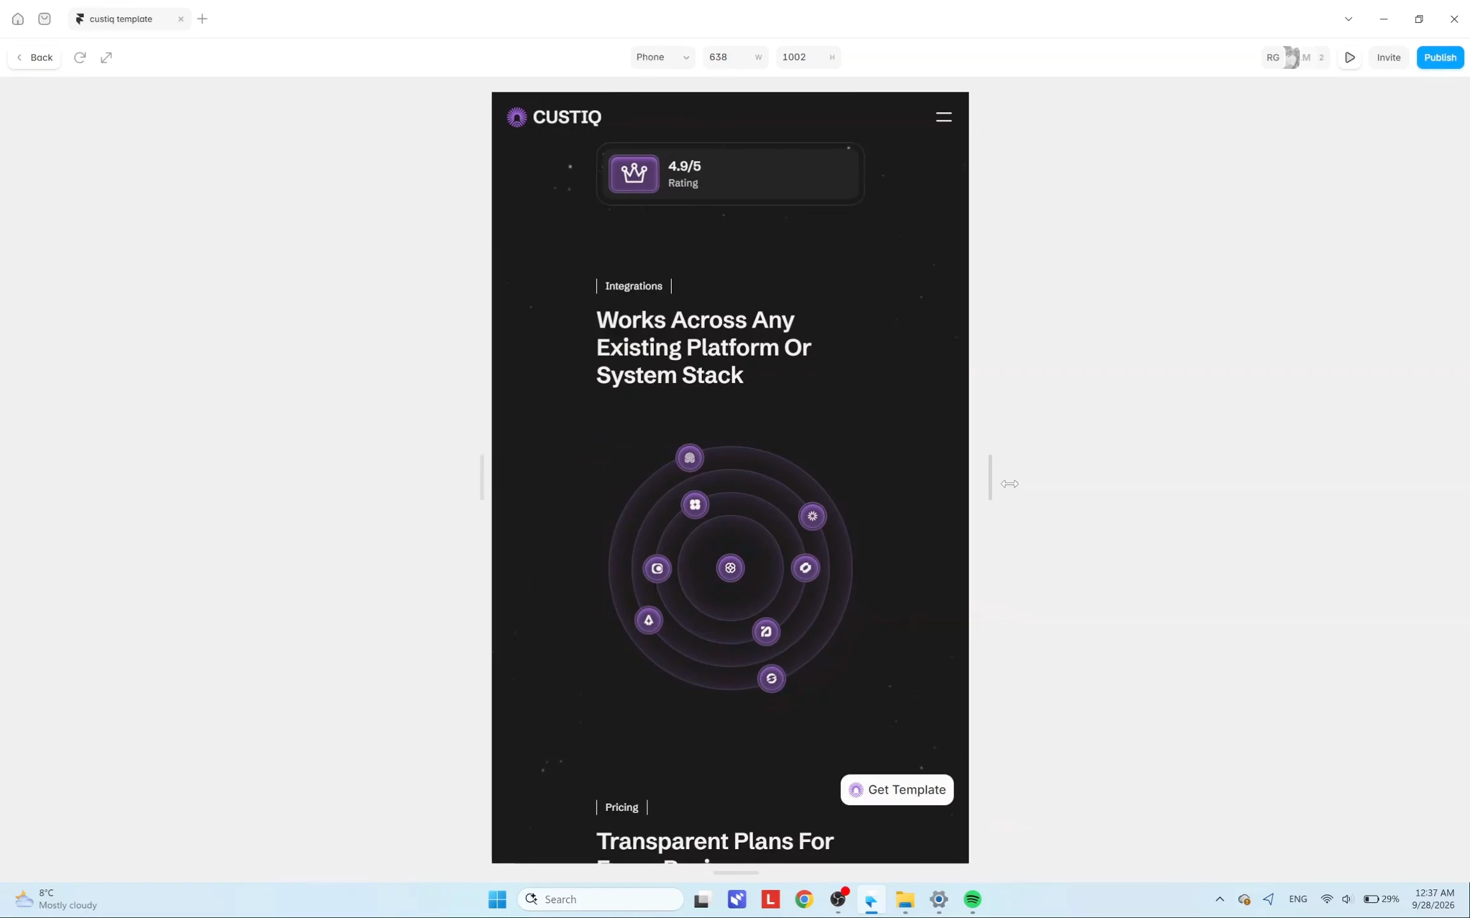The height and width of the screenshot is (918, 1470).
Task: Open Chrome from the taskbar
Action: tap(804, 900)
